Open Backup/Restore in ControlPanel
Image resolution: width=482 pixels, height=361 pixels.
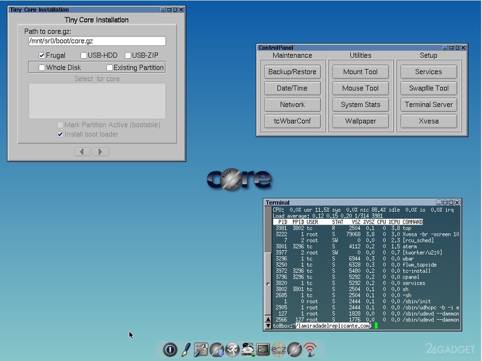click(x=292, y=72)
